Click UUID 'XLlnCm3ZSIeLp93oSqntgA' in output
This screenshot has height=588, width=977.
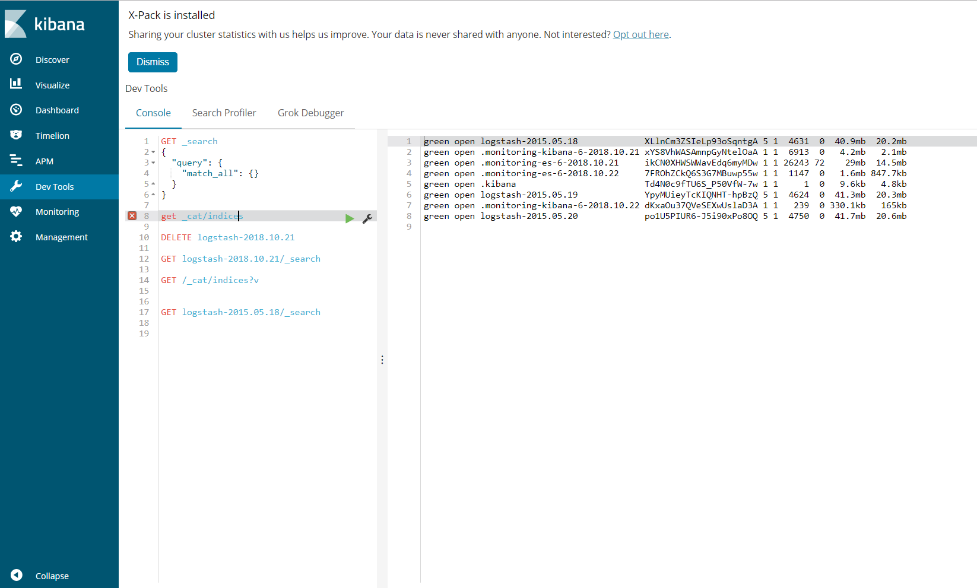pyautogui.click(x=701, y=141)
